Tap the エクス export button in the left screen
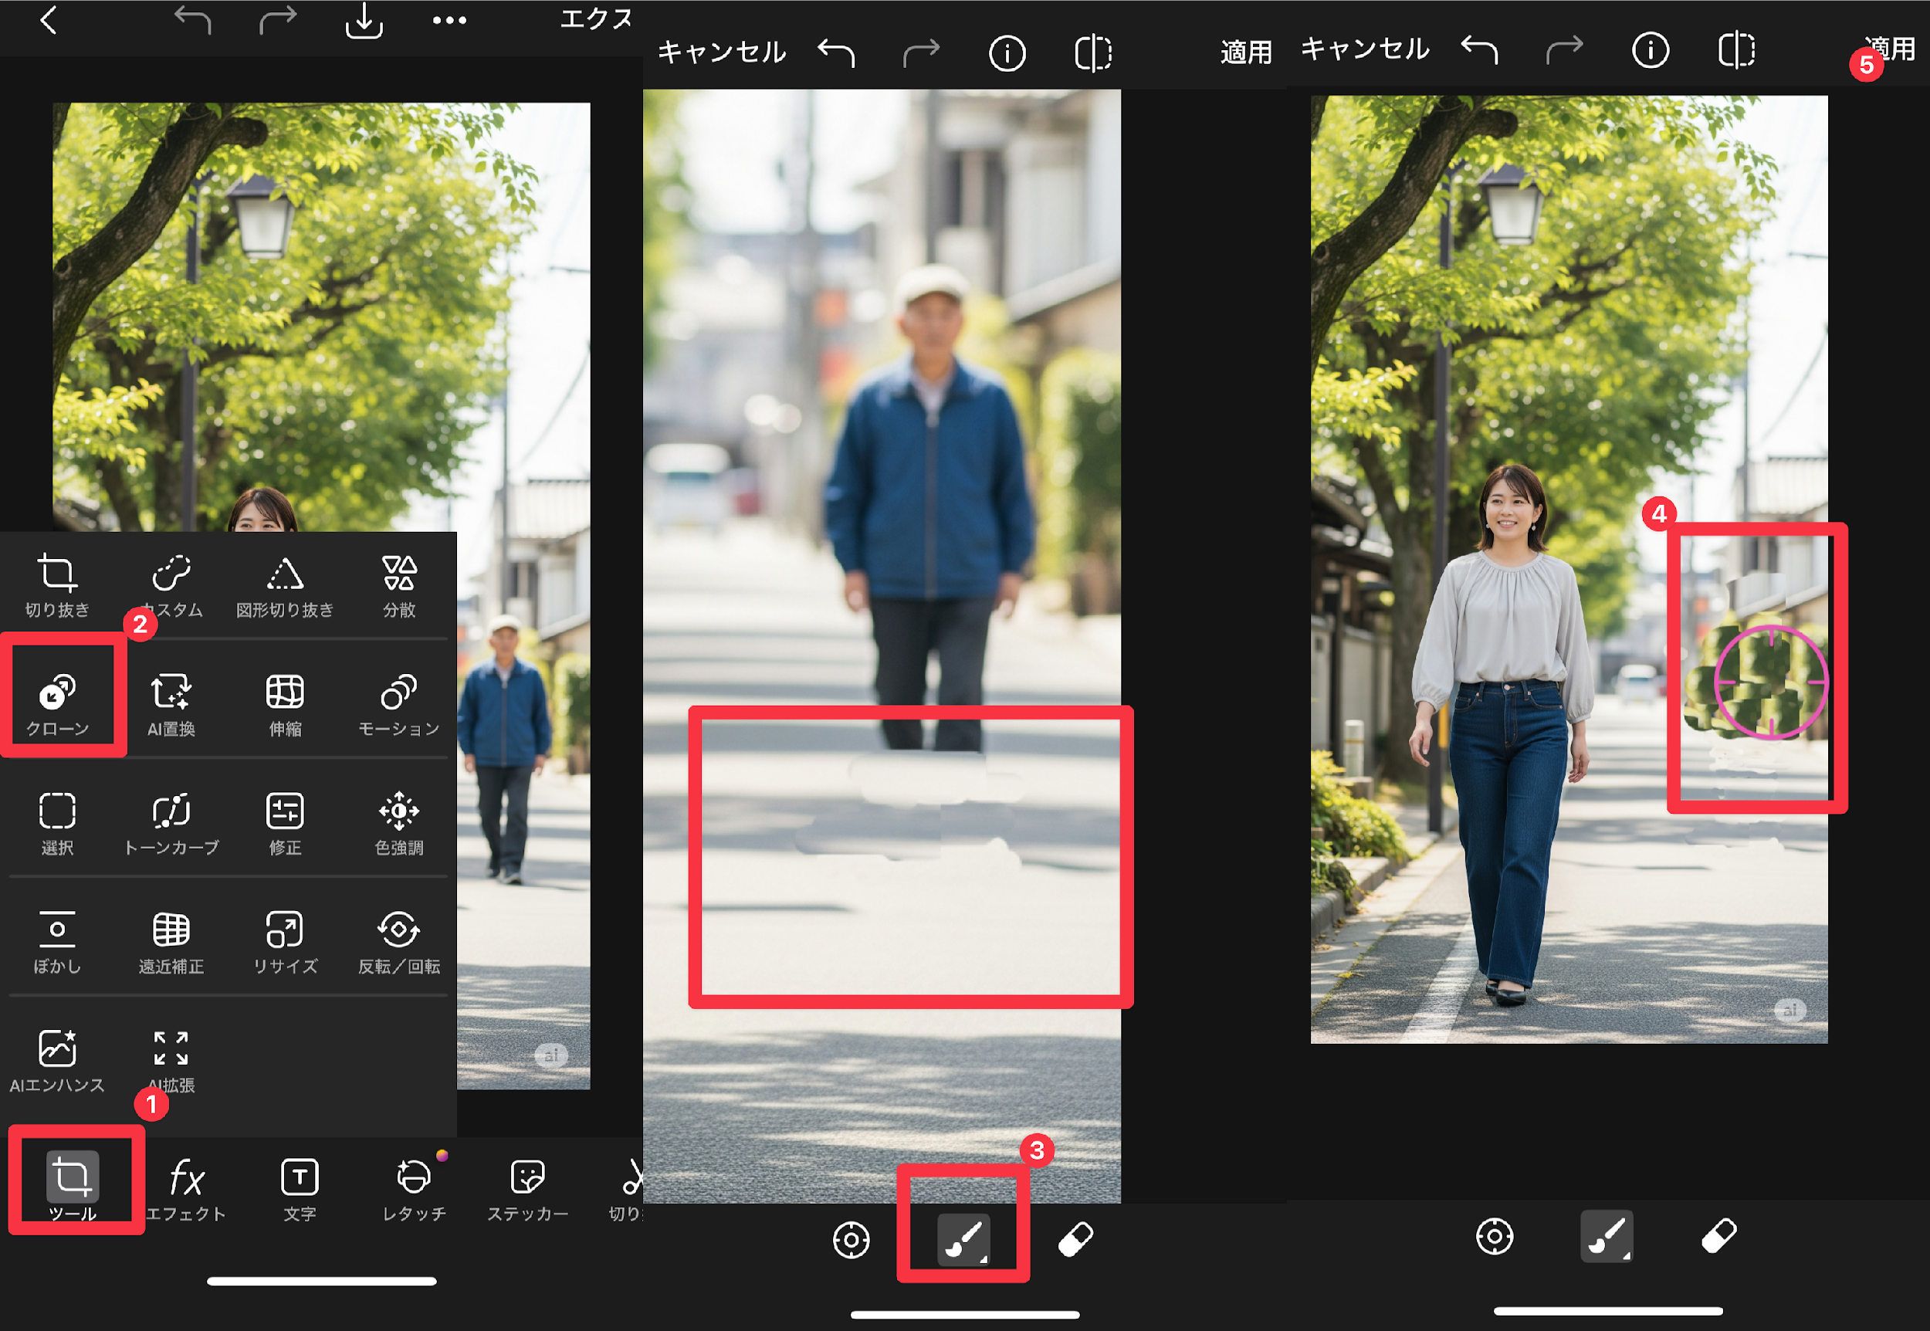Screen dimensions: 1930x1331 [x=596, y=19]
